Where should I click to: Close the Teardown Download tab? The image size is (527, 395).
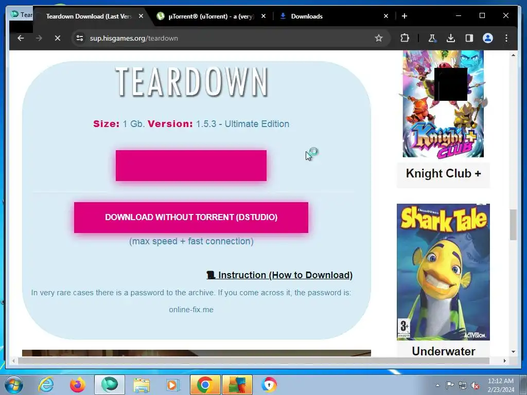[x=141, y=16]
